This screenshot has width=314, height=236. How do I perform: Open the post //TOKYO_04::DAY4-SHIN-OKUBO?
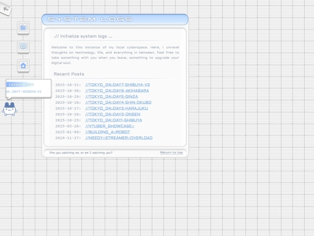click(119, 103)
